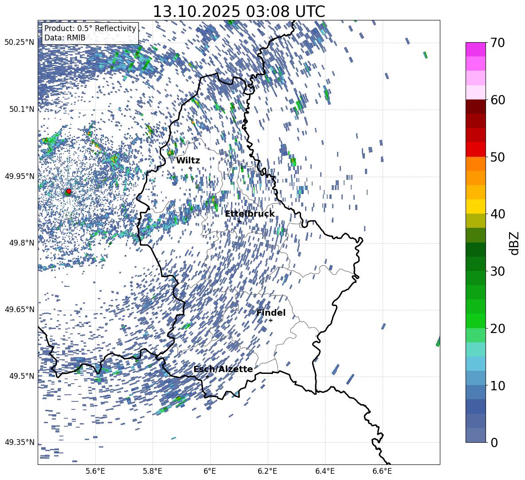Click the Wiltz city label
The height and width of the screenshot is (480, 525).
click(x=188, y=160)
